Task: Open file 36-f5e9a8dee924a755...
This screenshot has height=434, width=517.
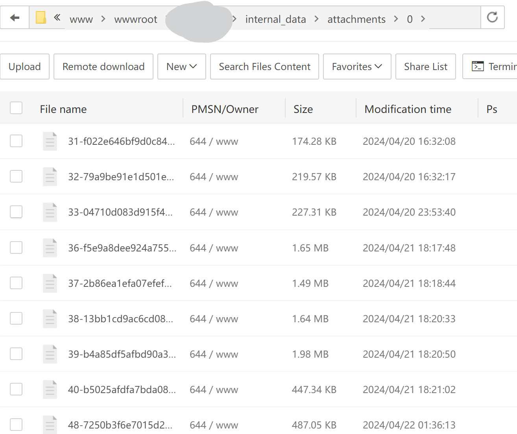Action: point(122,248)
